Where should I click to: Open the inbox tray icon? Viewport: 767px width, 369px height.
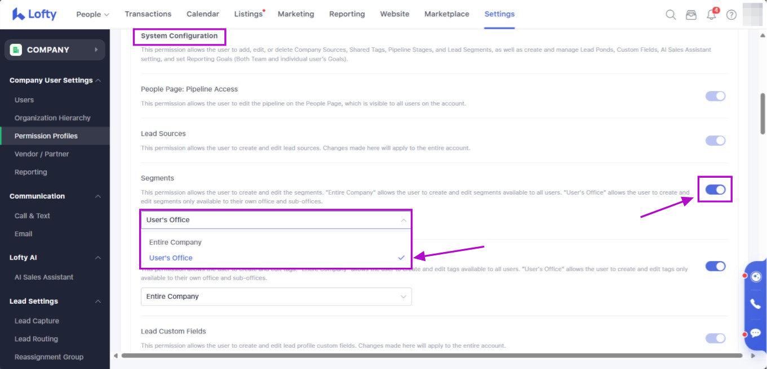click(691, 15)
